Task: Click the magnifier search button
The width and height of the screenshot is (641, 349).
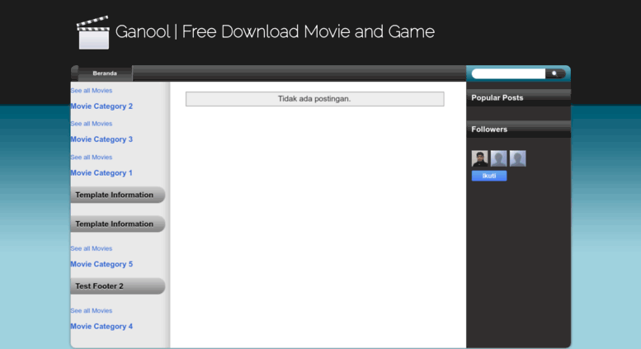Action: [x=555, y=73]
